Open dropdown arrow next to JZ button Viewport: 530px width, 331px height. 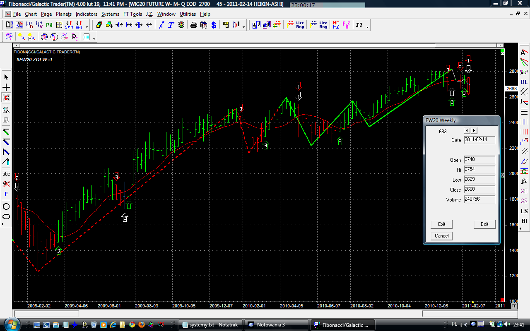[x=367, y=27]
